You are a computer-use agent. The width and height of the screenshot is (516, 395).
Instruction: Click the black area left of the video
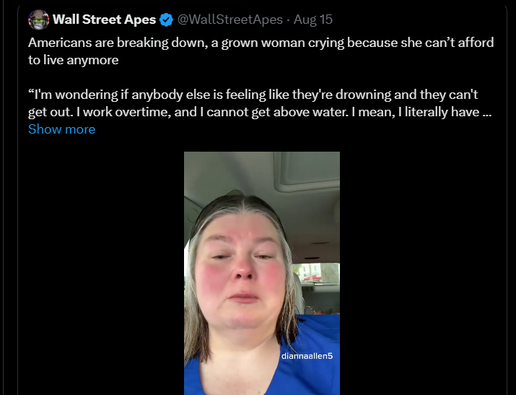(x=101, y=274)
